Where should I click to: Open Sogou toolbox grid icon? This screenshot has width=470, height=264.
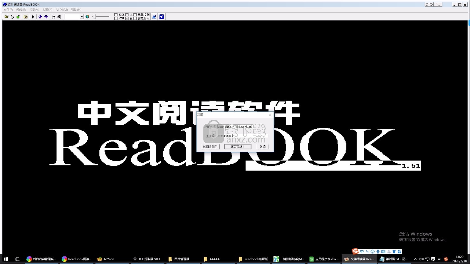(x=399, y=251)
